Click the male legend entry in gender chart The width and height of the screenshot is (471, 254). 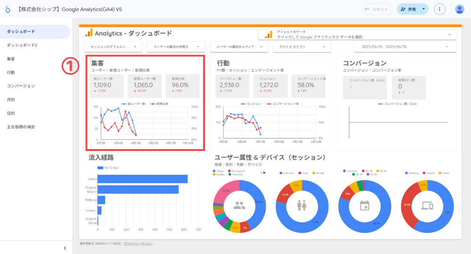click(303, 173)
